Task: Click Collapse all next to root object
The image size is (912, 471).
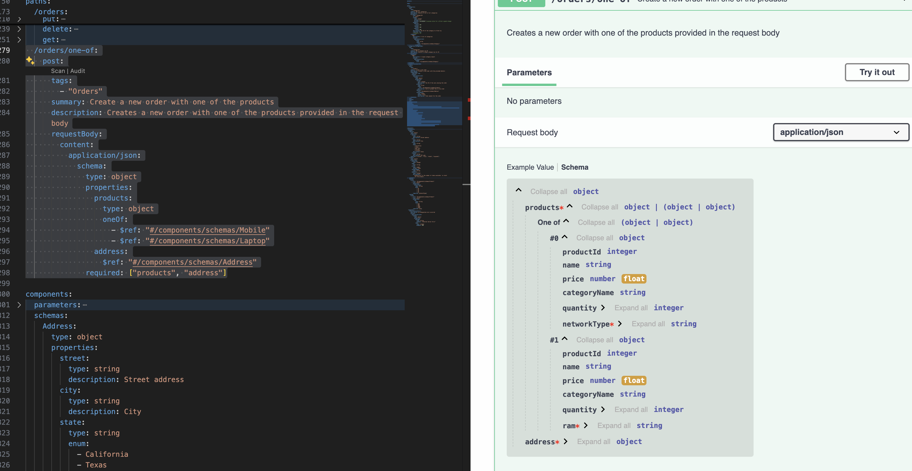Action: coord(548,191)
